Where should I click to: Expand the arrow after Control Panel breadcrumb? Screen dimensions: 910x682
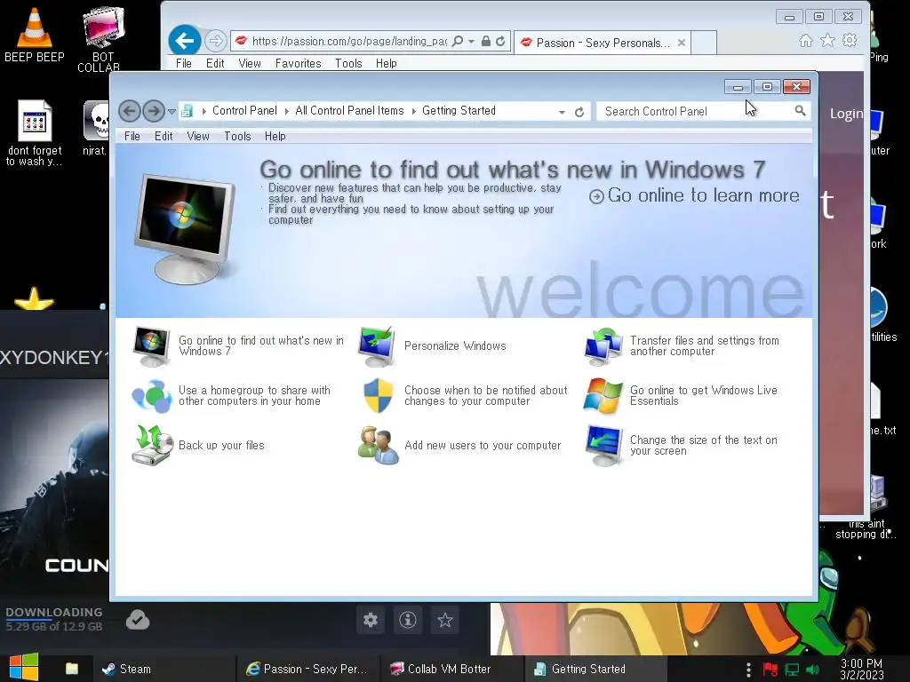[x=287, y=111]
